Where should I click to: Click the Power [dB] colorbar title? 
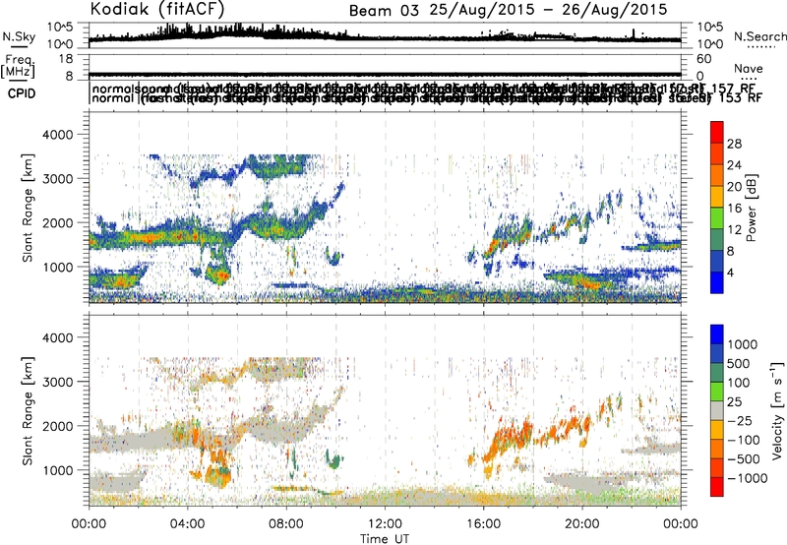[x=751, y=208]
